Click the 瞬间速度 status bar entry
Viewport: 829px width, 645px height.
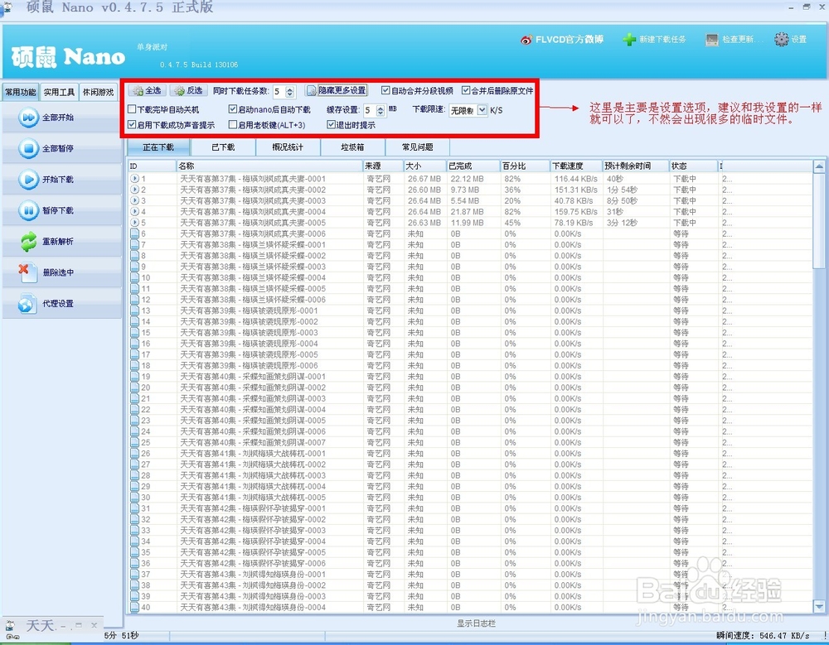[763, 636]
